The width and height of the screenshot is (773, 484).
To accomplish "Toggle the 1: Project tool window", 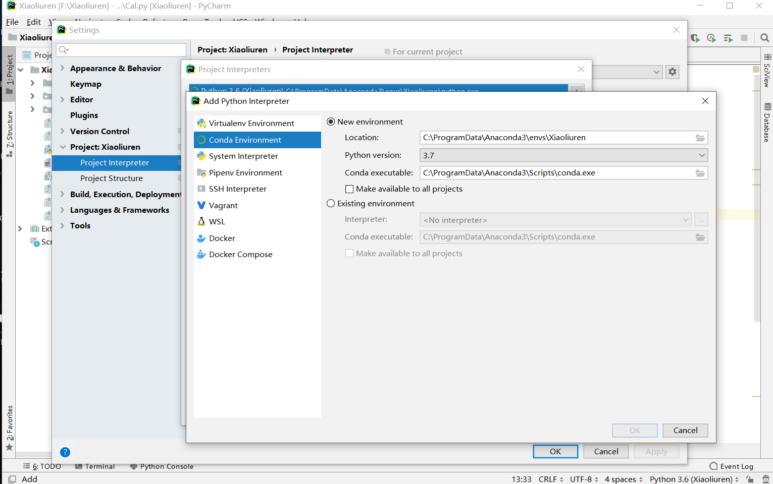I will [9, 74].
